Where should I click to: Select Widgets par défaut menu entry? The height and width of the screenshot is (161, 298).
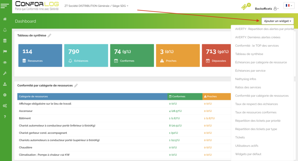tap(248, 154)
